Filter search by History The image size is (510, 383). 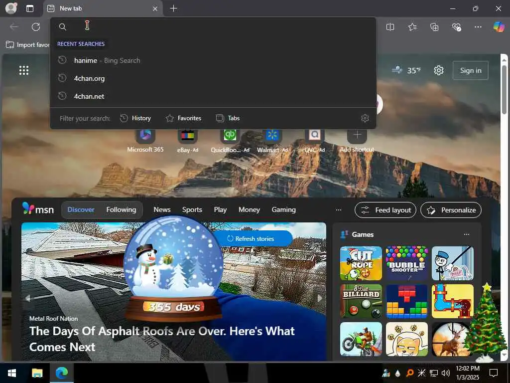click(135, 118)
